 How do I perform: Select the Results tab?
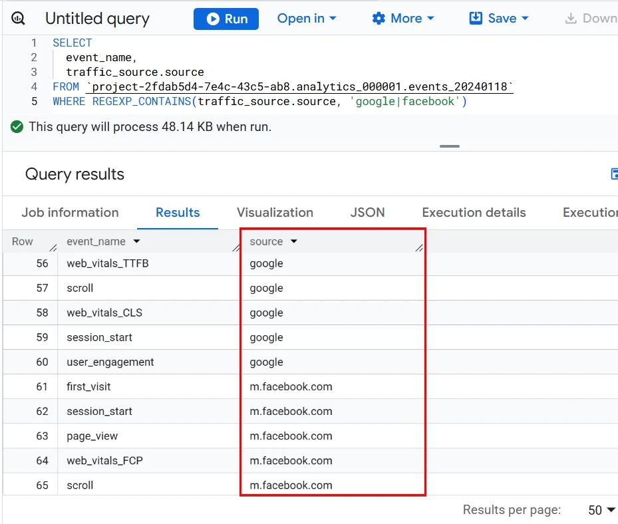point(178,213)
